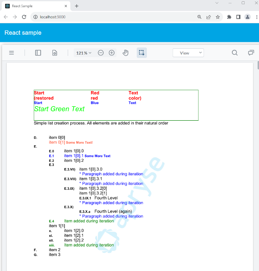Toggle the comments notes panel

click(251, 53)
